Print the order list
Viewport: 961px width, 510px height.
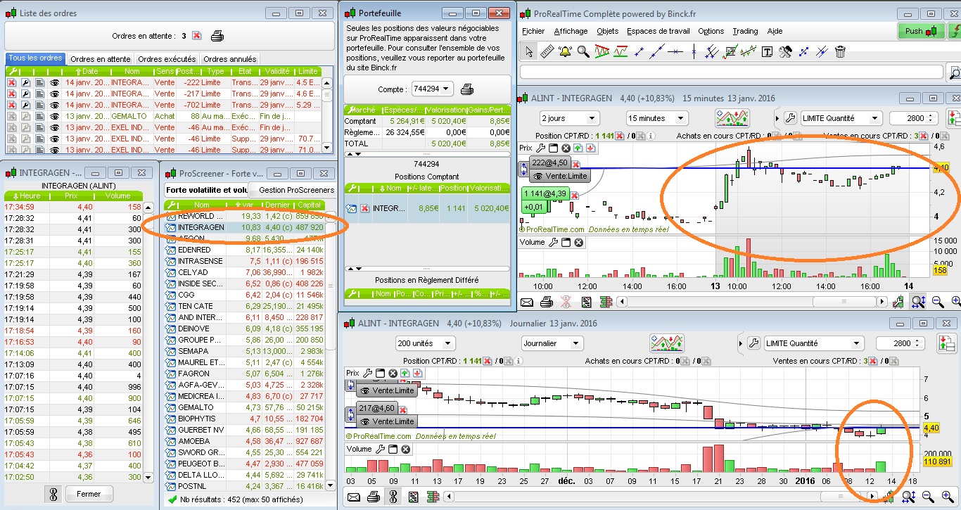pos(217,36)
